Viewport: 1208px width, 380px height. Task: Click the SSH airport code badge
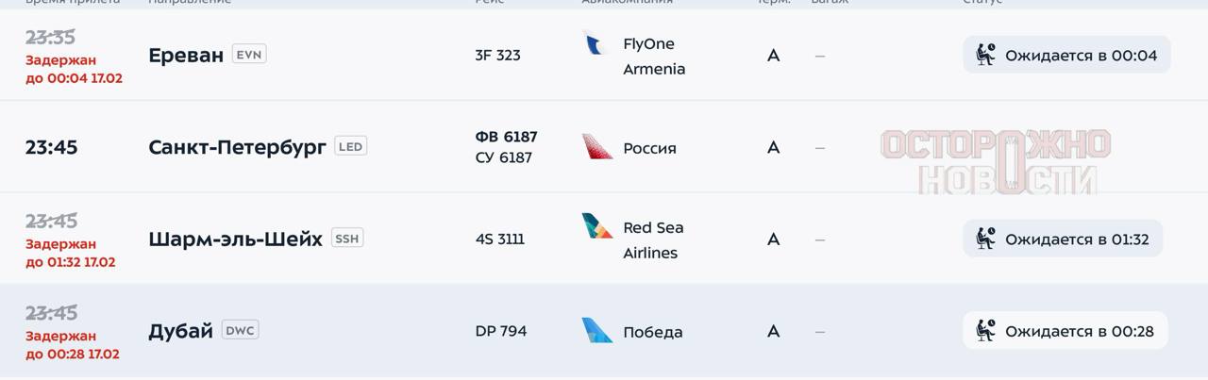(346, 239)
